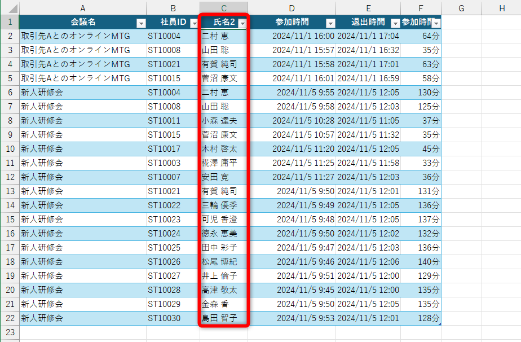Select row 10 header
521x342 pixels.
(x=10, y=149)
